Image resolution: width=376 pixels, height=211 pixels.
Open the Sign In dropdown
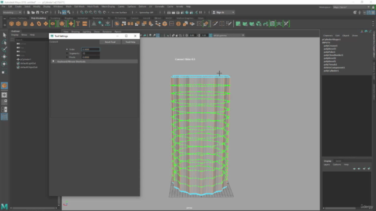point(223,12)
